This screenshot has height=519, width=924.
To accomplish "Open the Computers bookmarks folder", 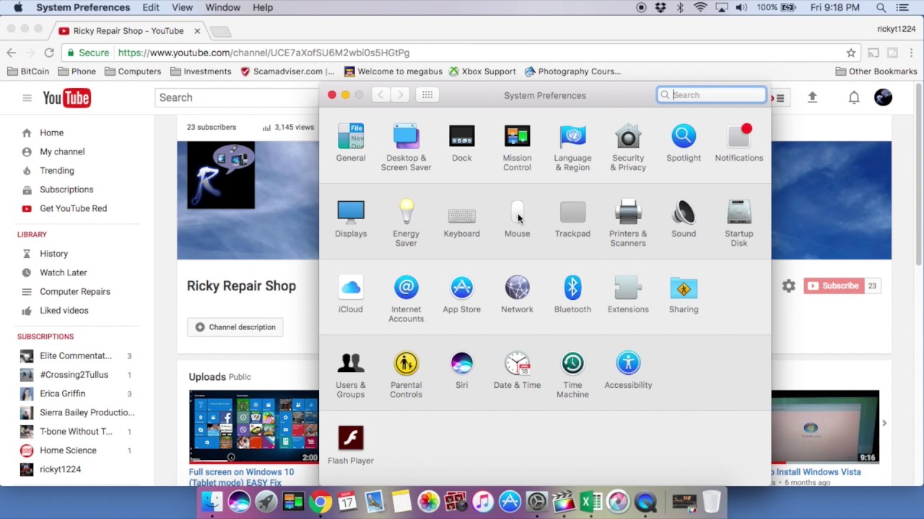I will (133, 71).
